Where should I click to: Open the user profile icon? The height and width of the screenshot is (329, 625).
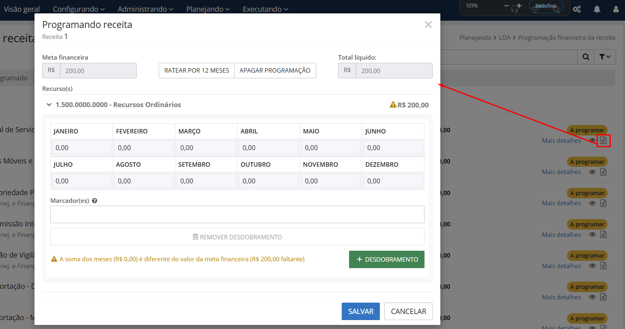point(616,9)
